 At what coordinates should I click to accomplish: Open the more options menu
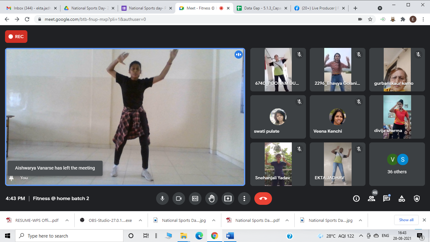pyautogui.click(x=244, y=199)
